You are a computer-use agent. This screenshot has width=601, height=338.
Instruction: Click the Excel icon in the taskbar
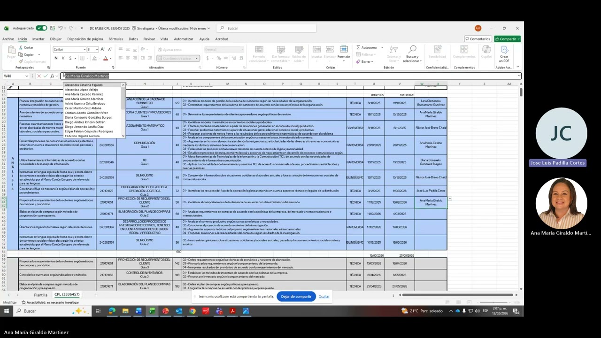[x=152, y=311]
